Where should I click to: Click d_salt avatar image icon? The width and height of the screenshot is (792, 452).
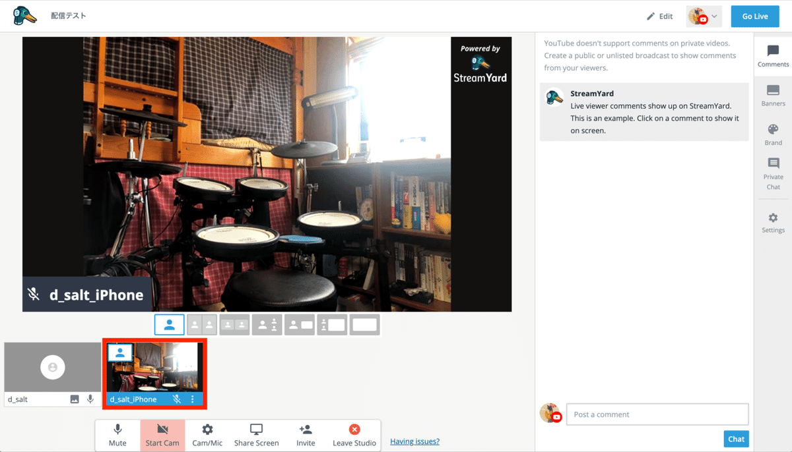75,399
